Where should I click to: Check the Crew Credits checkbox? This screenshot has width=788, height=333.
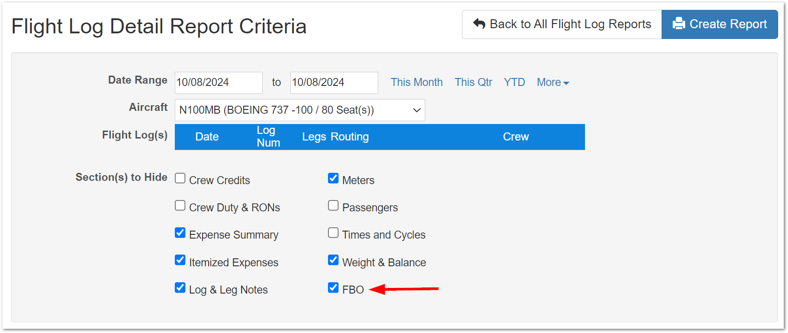coord(180,178)
